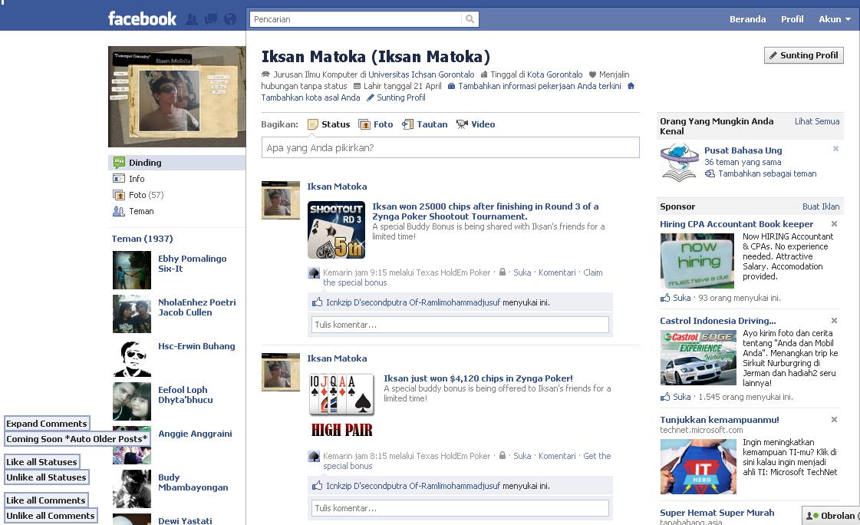Click the comment field under Shootout post

460,325
